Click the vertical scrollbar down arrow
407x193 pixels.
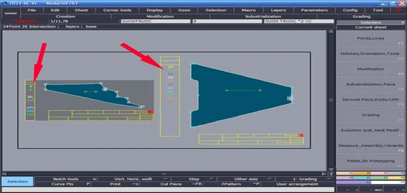click(x=331, y=169)
